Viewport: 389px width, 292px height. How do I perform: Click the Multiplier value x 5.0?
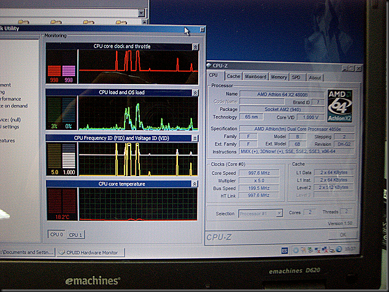point(259,180)
